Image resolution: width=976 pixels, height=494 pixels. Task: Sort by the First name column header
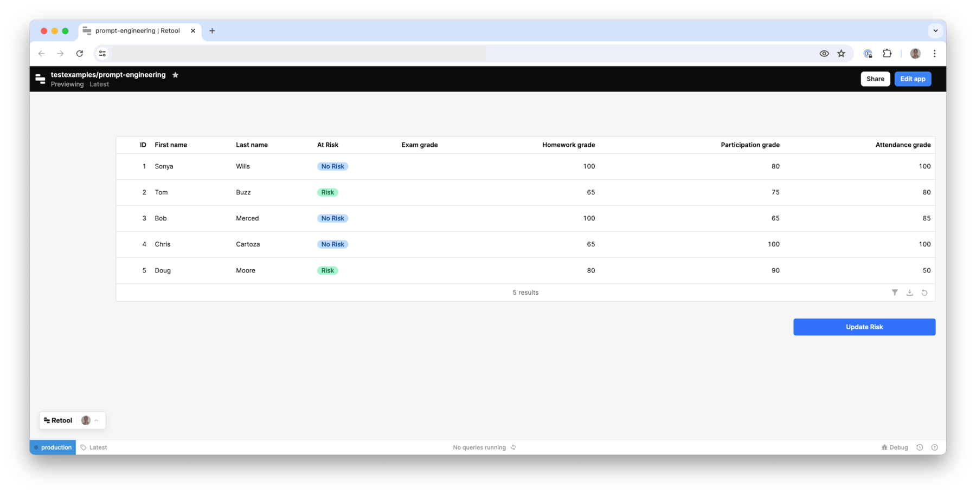pyautogui.click(x=171, y=145)
